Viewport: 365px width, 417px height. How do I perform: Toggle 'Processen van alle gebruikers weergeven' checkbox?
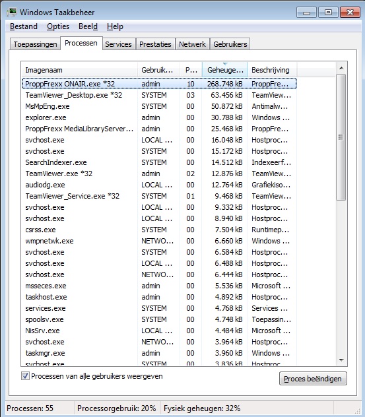(x=25, y=376)
